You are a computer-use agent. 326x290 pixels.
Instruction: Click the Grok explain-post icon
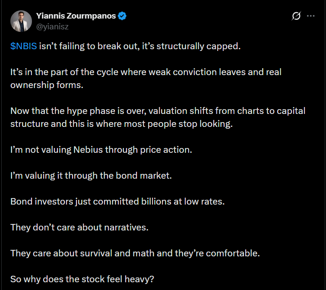coord(296,16)
